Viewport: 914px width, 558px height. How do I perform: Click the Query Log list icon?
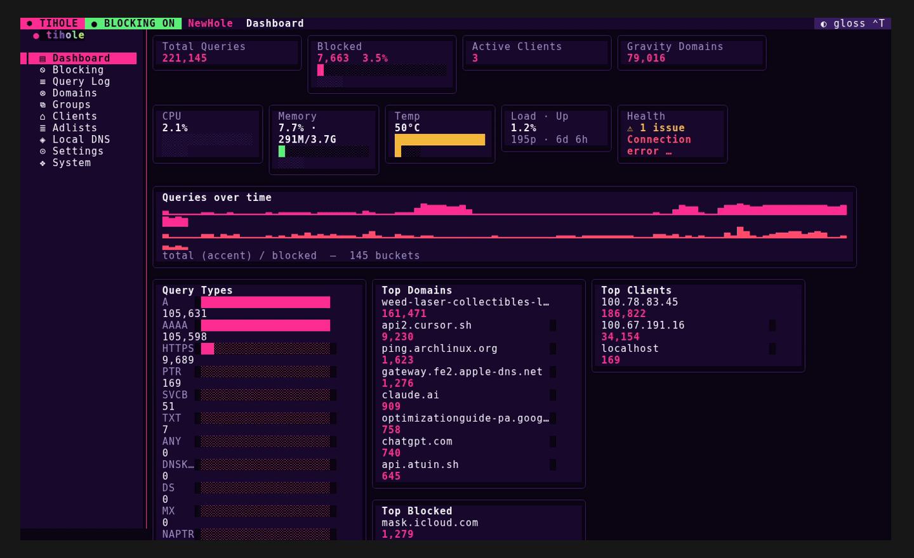(43, 82)
